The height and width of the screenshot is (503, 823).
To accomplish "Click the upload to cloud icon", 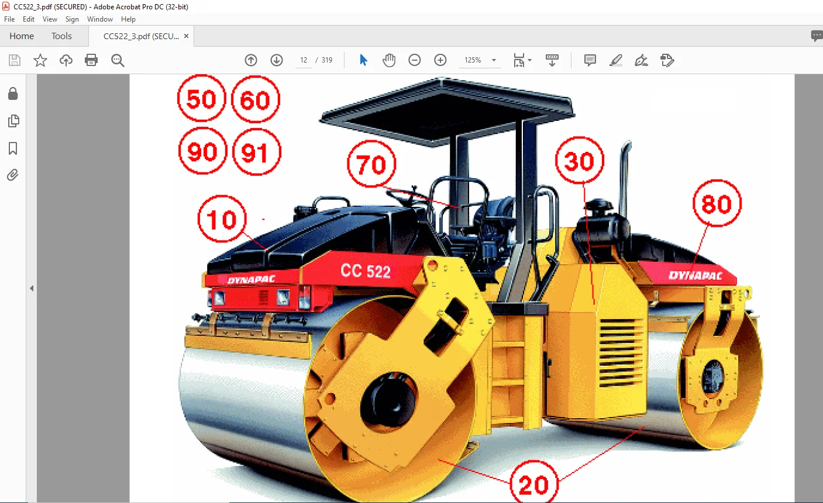I will 66,60.
